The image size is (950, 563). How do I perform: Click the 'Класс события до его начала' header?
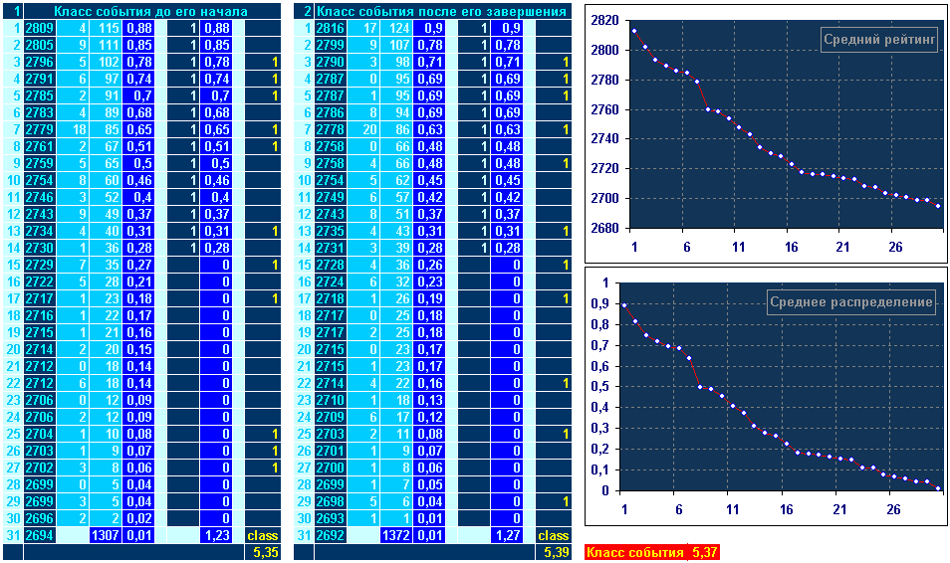pyautogui.click(x=151, y=11)
